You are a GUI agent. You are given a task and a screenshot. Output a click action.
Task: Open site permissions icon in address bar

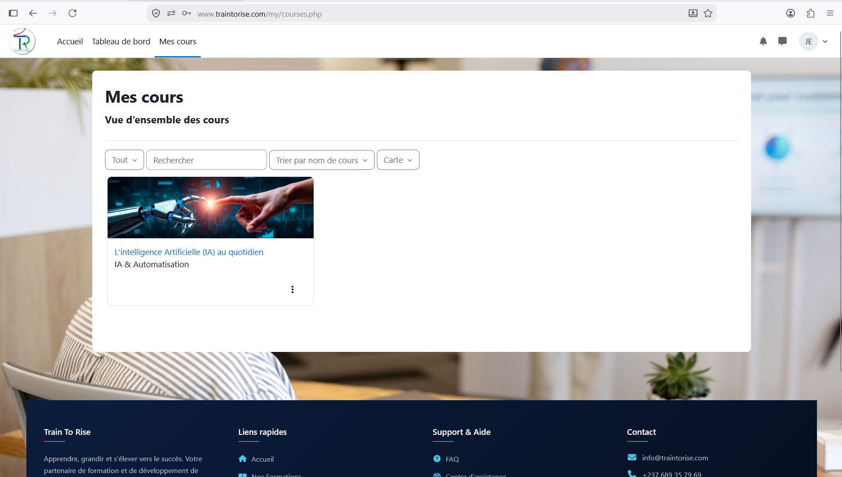[x=171, y=13]
